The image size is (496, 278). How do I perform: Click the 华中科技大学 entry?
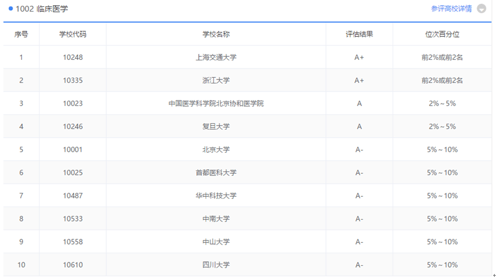tap(216, 196)
